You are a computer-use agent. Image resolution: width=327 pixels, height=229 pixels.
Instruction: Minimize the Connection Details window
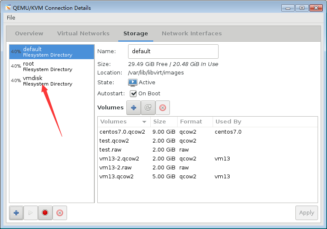(288, 8)
